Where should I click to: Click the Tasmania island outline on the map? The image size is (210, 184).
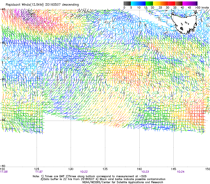click(x=184, y=23)
